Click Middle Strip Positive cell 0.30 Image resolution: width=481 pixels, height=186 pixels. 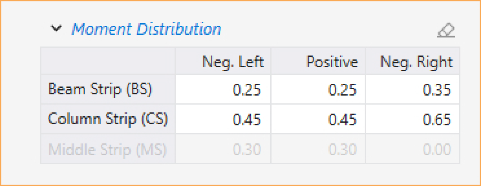coord(318,149)
